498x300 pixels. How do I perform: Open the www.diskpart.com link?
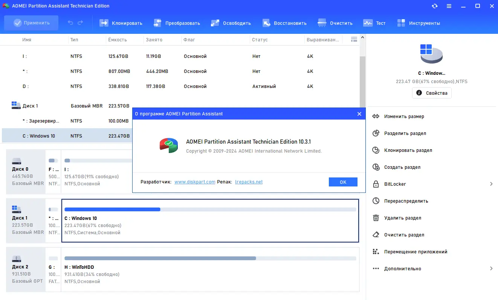(x=195, y=182)
